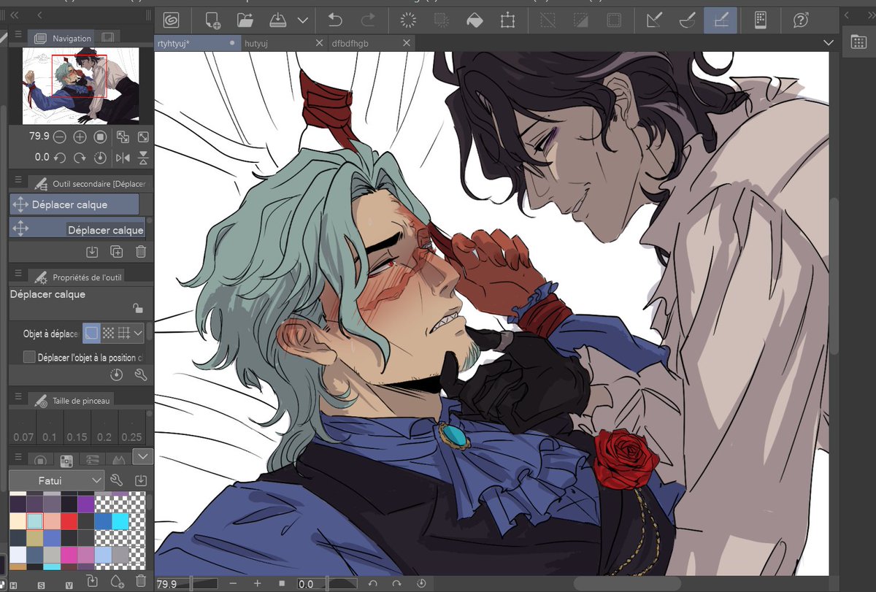
Task: Open the Navigation palette menu
Action: click(18, 36)
